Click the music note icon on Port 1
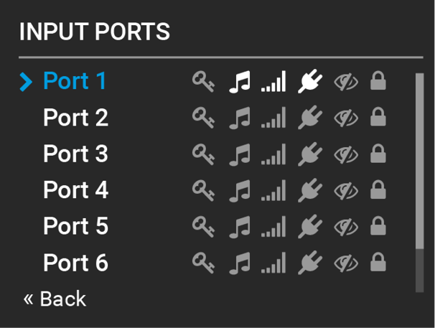Image resolution: width=435 pixels, height=328 pixels. pyautogui.click(x=240, y=82)
